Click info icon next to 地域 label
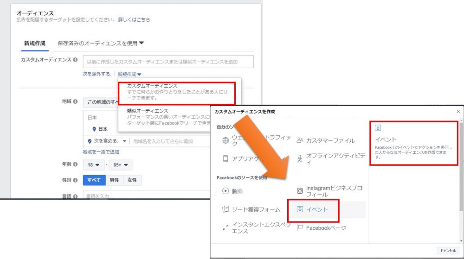The width and height of the screenshot is (464, 259). click(x=76, y=101)
